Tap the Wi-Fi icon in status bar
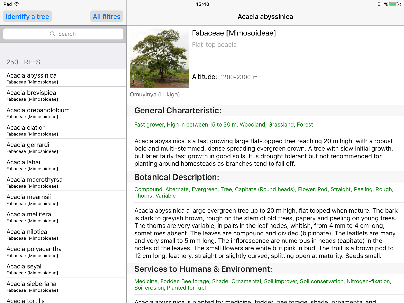Image resolution: width=404 pixels, height=303 pixels. pos(17,4)
